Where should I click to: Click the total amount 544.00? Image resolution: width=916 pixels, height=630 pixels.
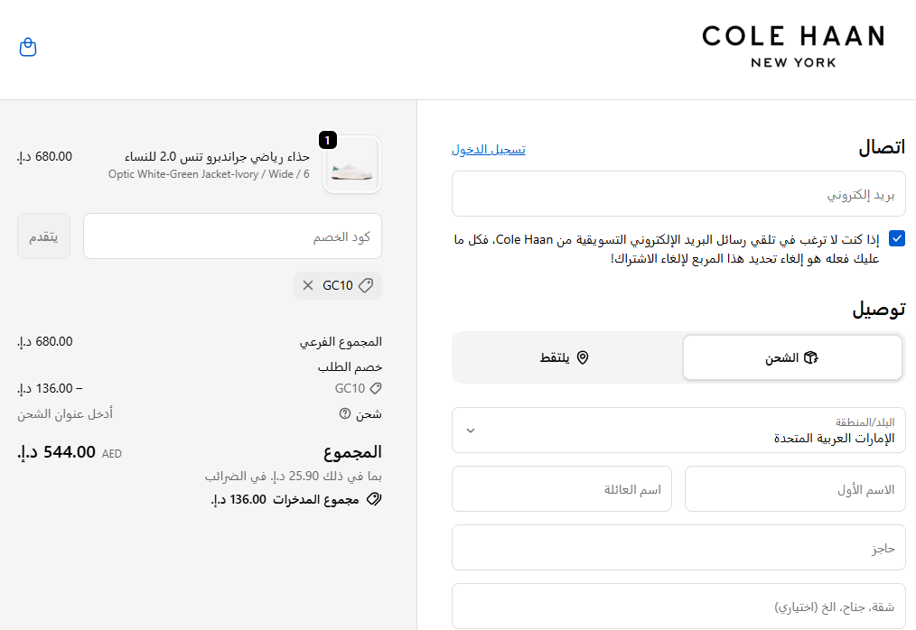click(56, 452)
